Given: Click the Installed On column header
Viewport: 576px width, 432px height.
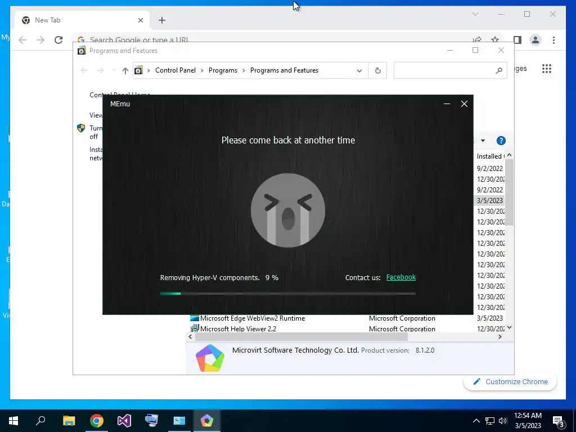Looking at the screenshot, I should pos(490,156).
